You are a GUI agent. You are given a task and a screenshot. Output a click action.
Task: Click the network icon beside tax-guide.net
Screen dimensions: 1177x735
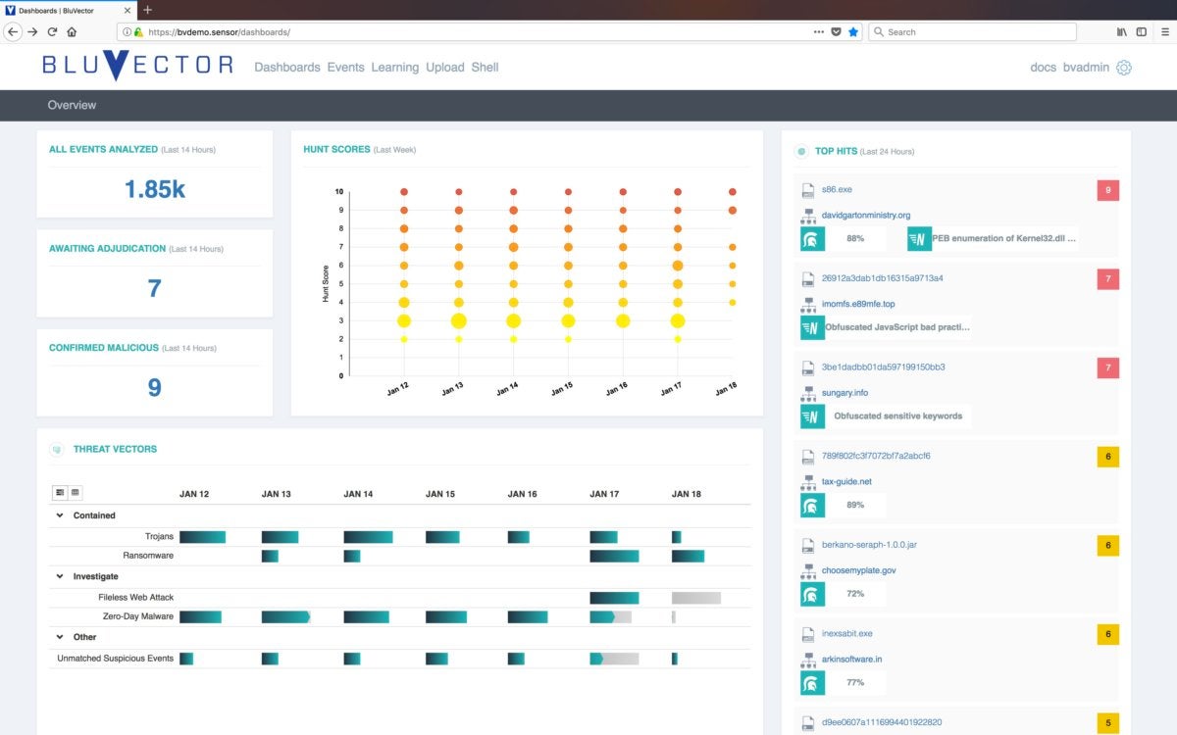pos(808,481)
